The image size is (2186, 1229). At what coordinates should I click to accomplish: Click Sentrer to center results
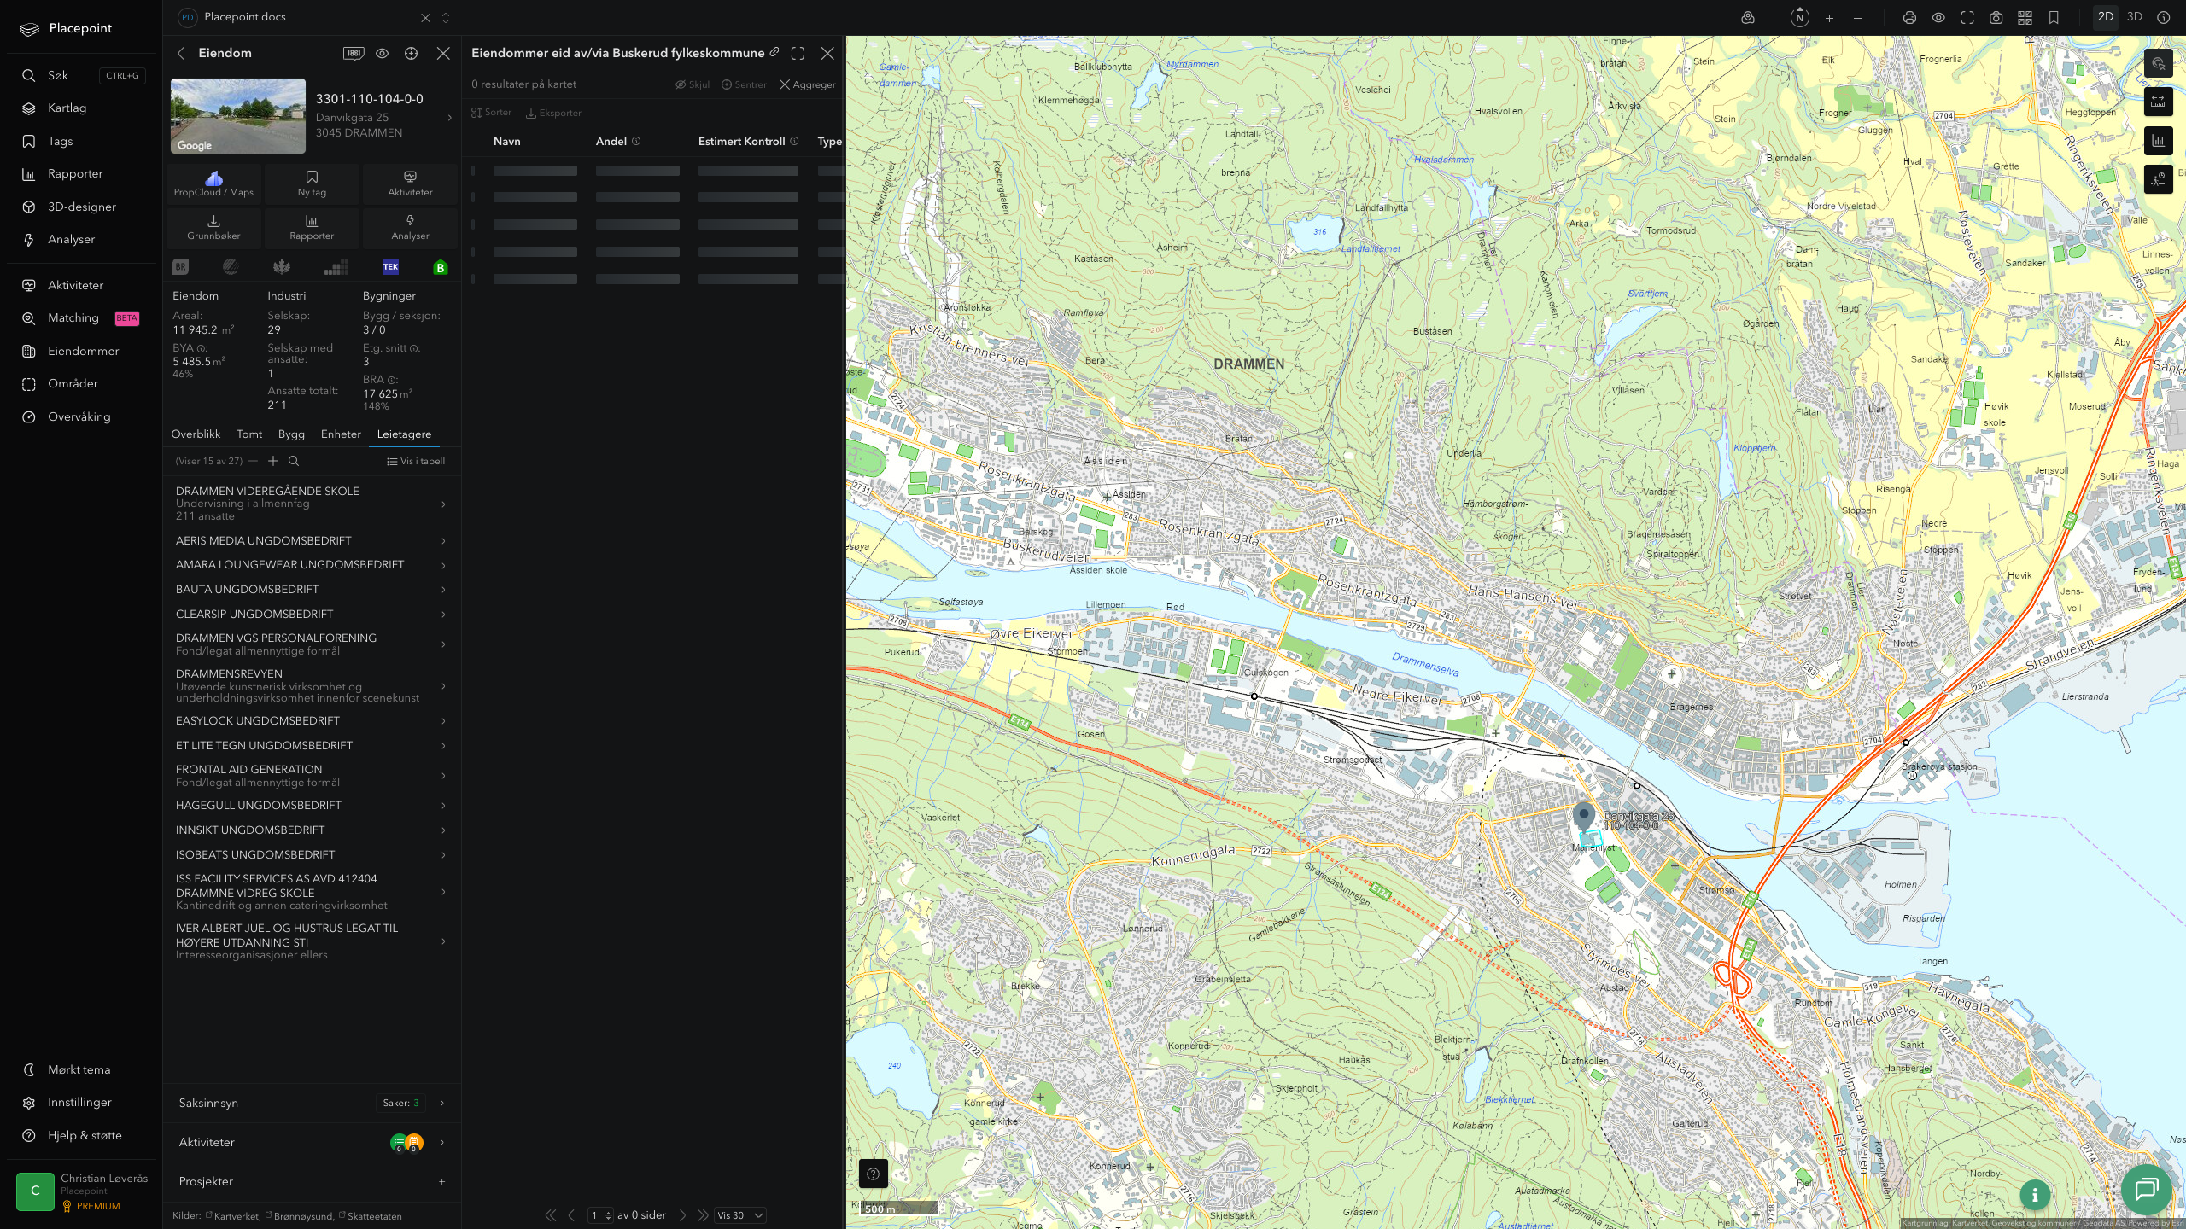pos(744,84)
